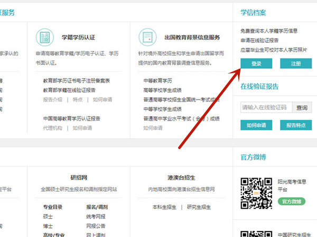Tap the green 官方微博 badge
Screen dimensions: 317x237
click(x=291, y=202)
